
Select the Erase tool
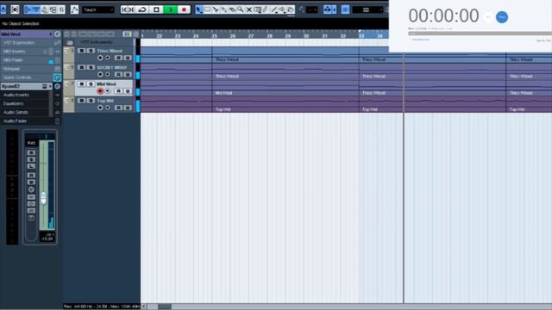coord(232,9)
